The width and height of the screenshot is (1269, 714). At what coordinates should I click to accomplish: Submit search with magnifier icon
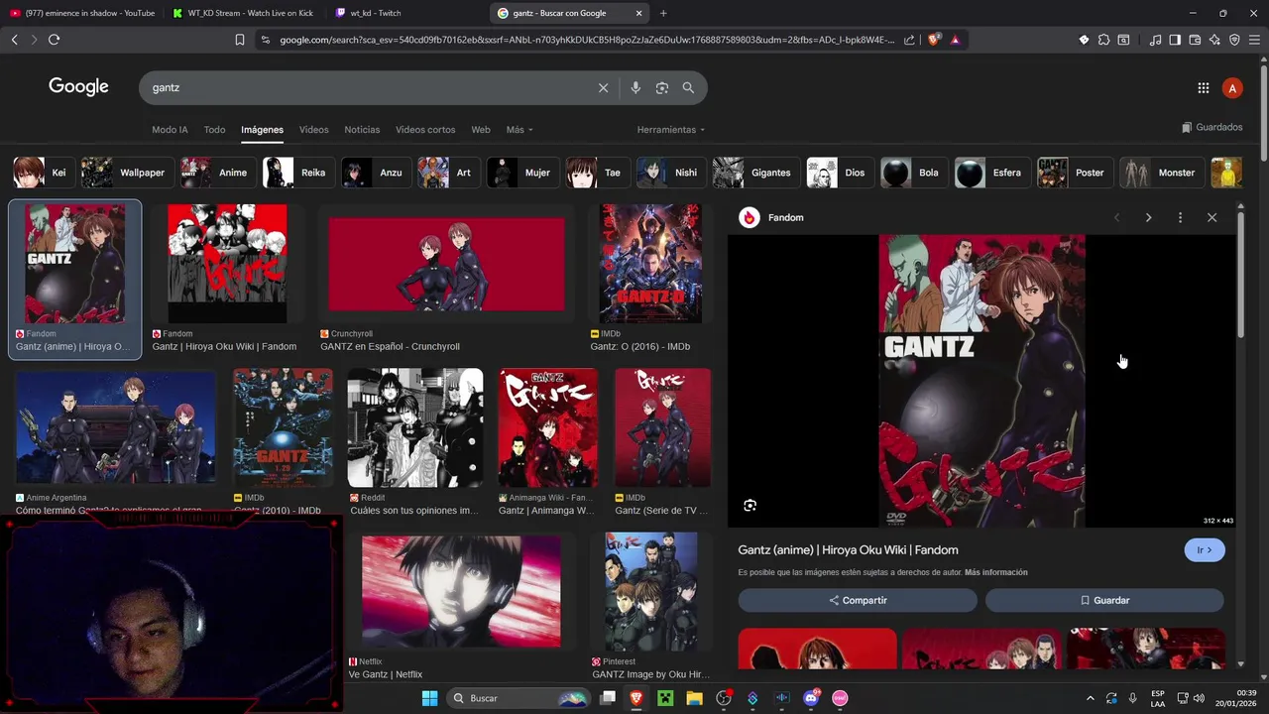coord(688,87)
